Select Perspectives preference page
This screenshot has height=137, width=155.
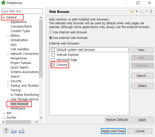coord(19,58)
